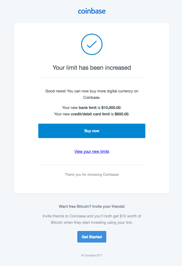The width and height of the screenshot is (182, 266).
Task: Click the Coinbase 2017 copyright text
Action: point(92,255)
